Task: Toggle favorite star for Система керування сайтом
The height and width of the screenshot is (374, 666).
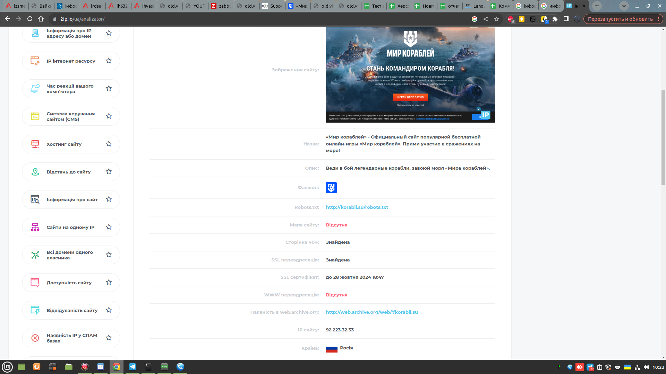Action: pos(109,116)
